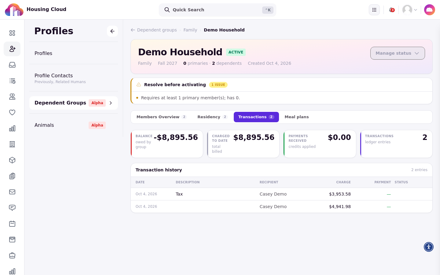Open the Family breadcrumb link
Screen dimensions: 440x275
click(190, 30)
